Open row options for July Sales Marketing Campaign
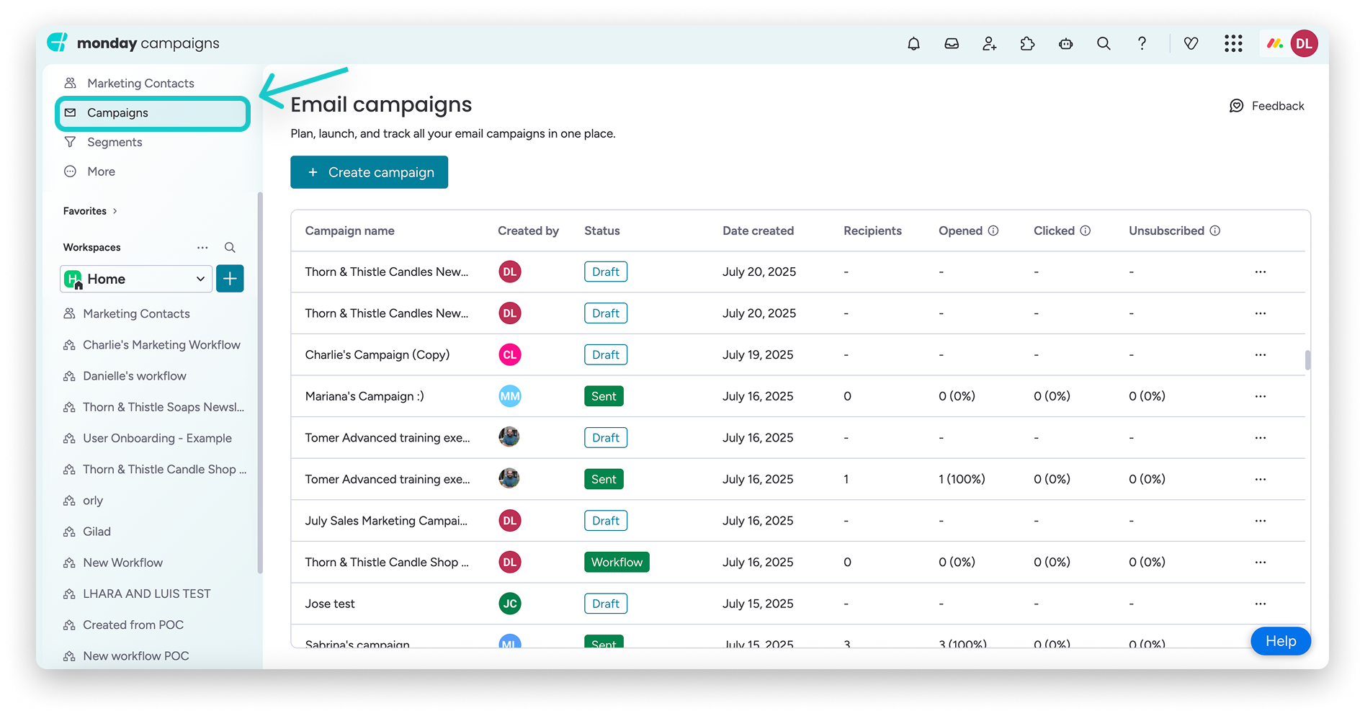Viewport: 1365px width, 716px height. point(1261,521)
